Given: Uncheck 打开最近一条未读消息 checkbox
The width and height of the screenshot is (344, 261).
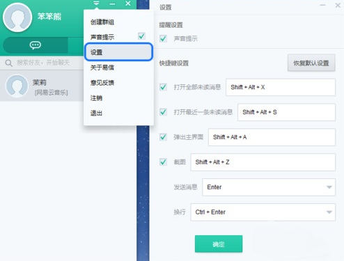Looking at the screenshot, I should coord(163,112).
